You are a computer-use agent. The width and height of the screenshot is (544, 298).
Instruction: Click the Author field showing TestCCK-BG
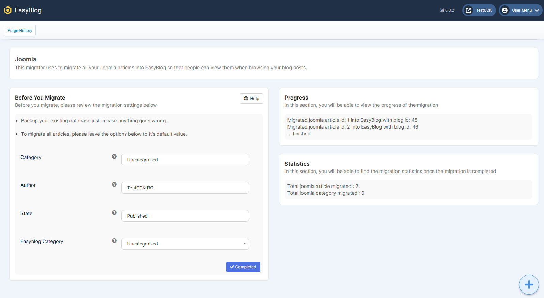coord(185,188)
